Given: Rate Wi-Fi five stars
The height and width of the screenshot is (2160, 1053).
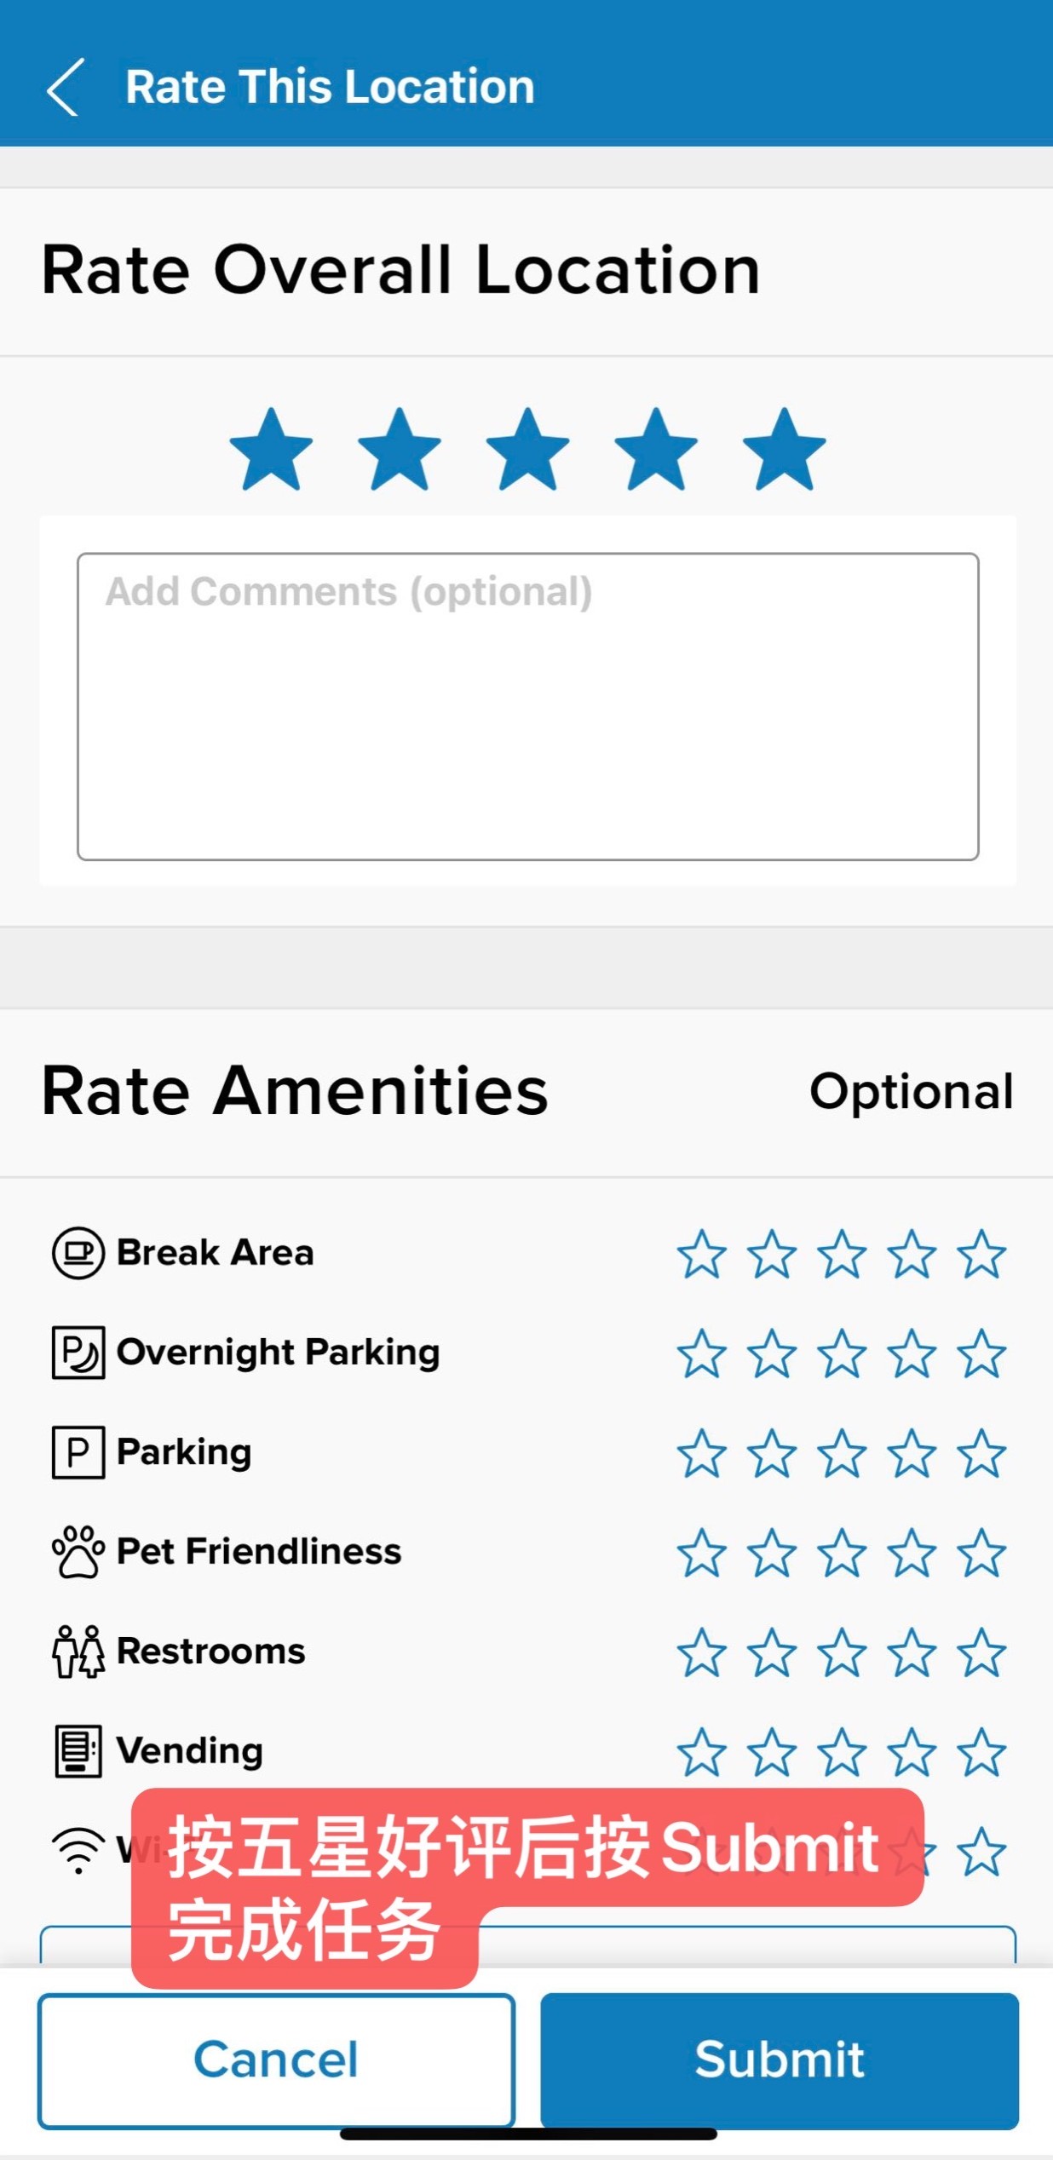Looking at the screenshot, I should pos(981,1852).
